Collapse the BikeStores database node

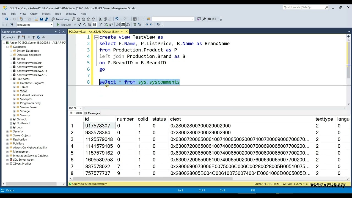[11, 79]
